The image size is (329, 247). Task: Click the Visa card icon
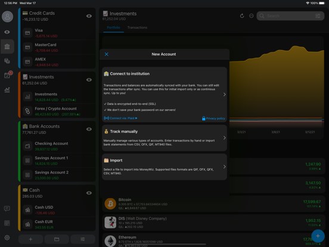[27, 33]
